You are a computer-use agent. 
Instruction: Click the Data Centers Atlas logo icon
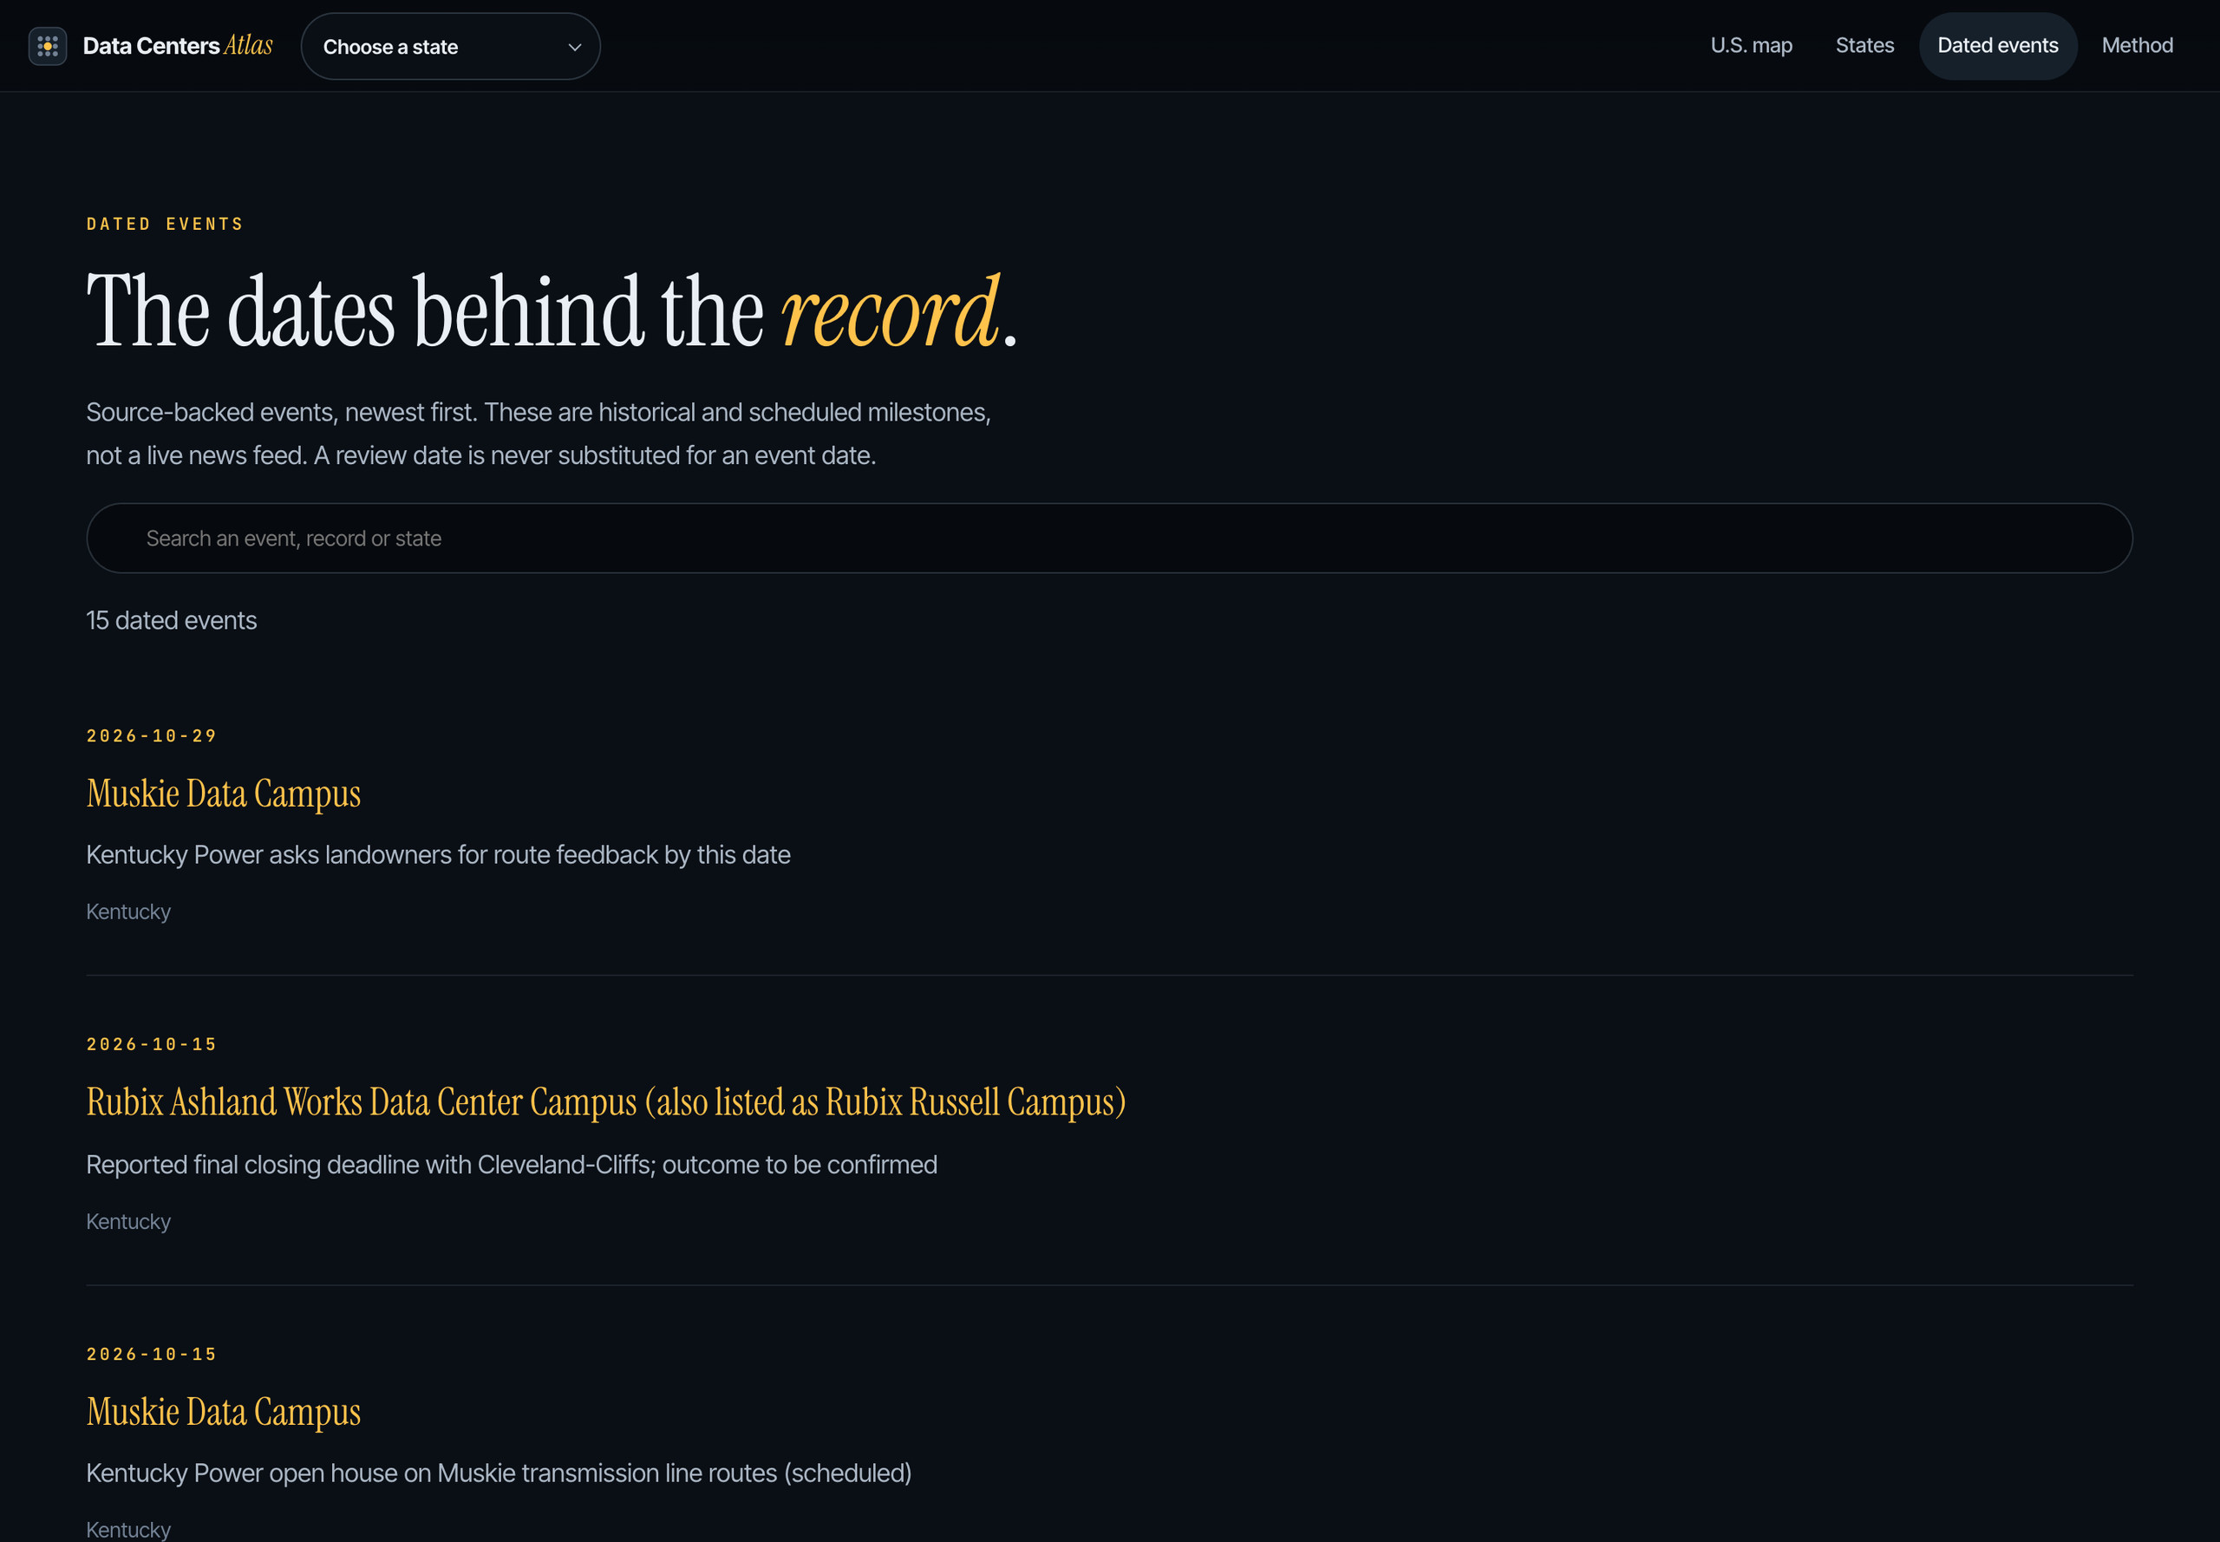coord(48,45)
